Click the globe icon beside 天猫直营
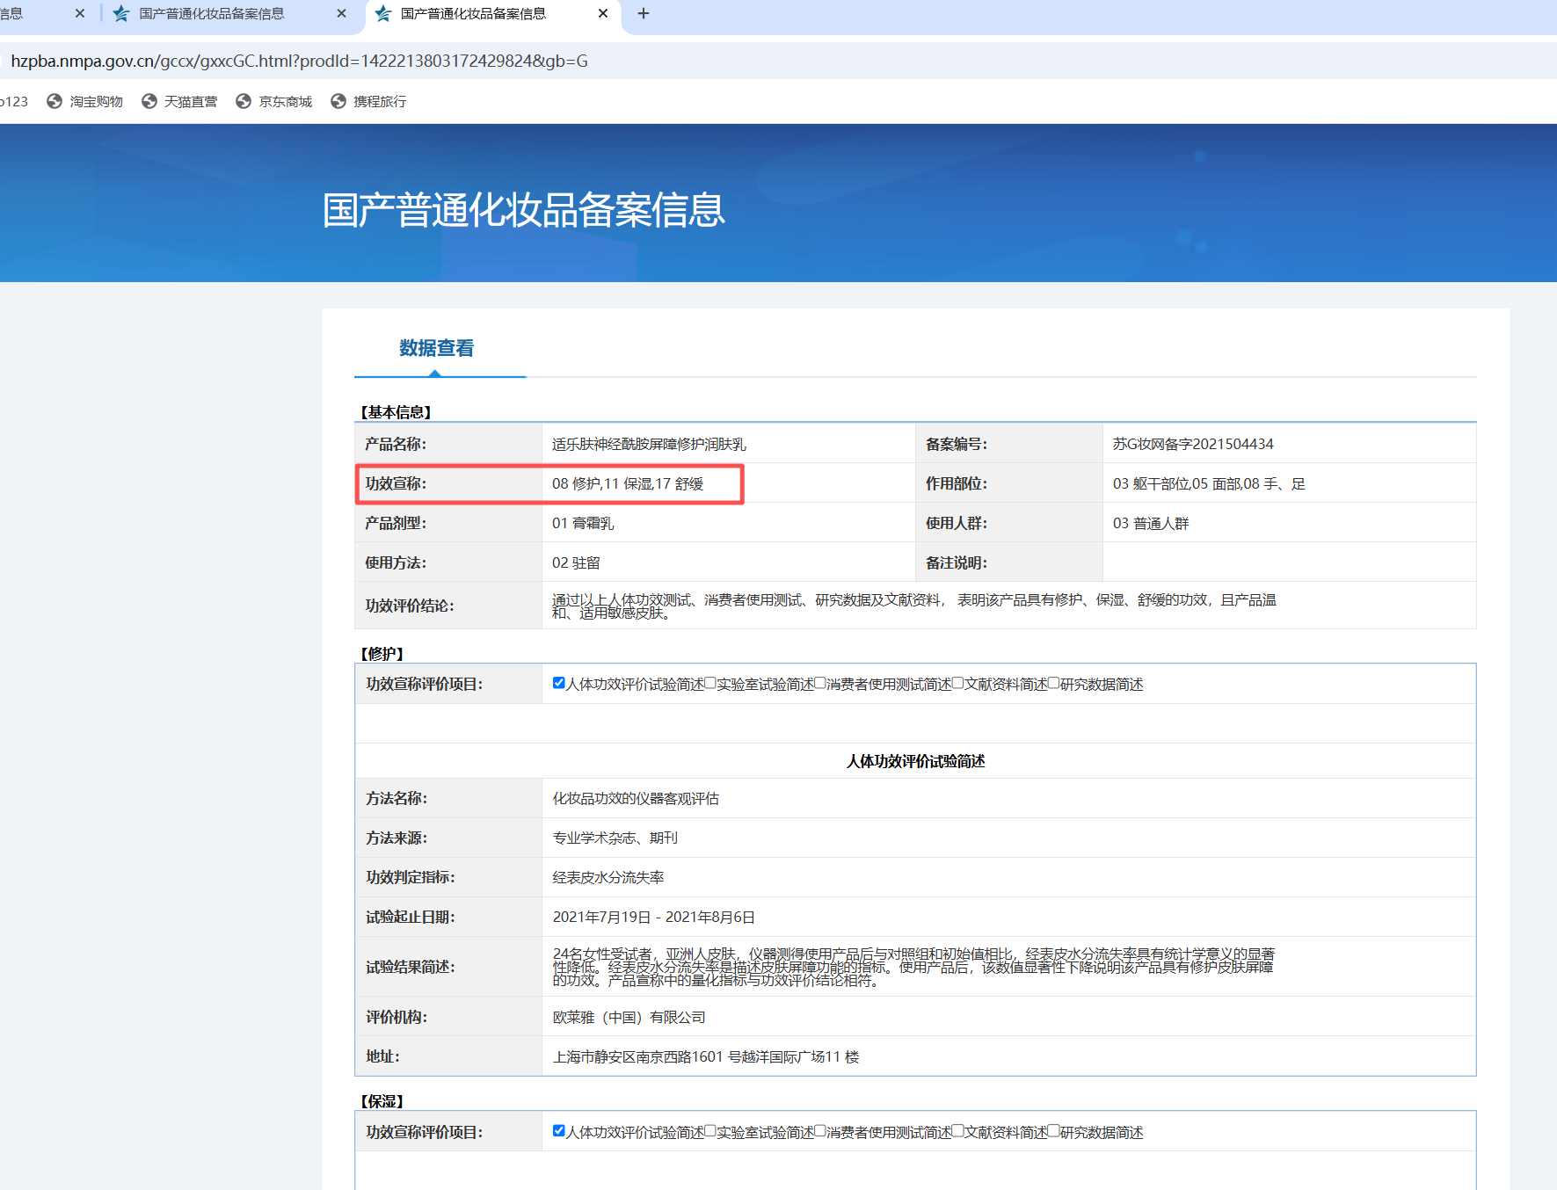Screen dimensions: 1557x1190 tap(149, 101)
